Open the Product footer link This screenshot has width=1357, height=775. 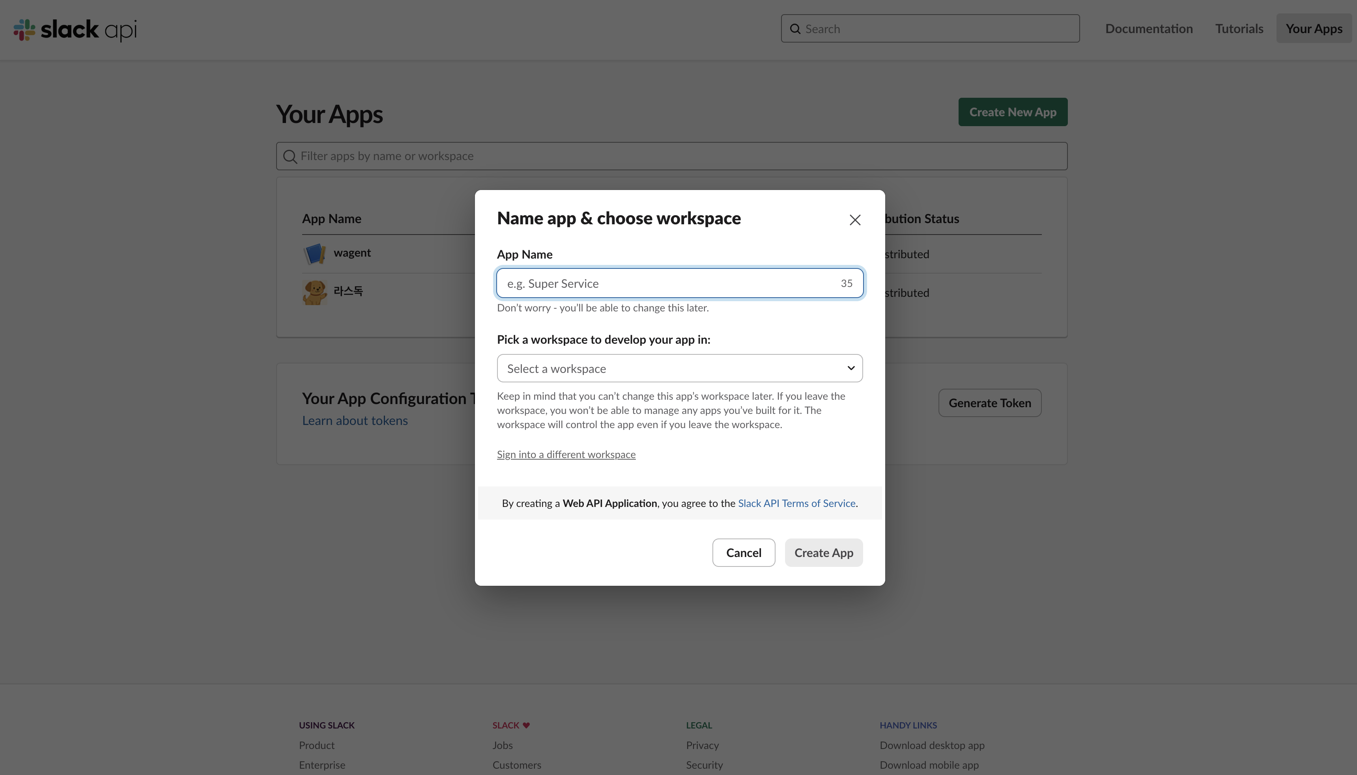coord(316,745)
